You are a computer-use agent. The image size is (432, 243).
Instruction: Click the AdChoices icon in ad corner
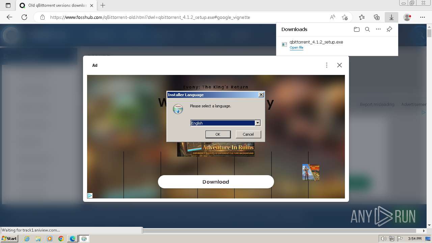[90, 195]
